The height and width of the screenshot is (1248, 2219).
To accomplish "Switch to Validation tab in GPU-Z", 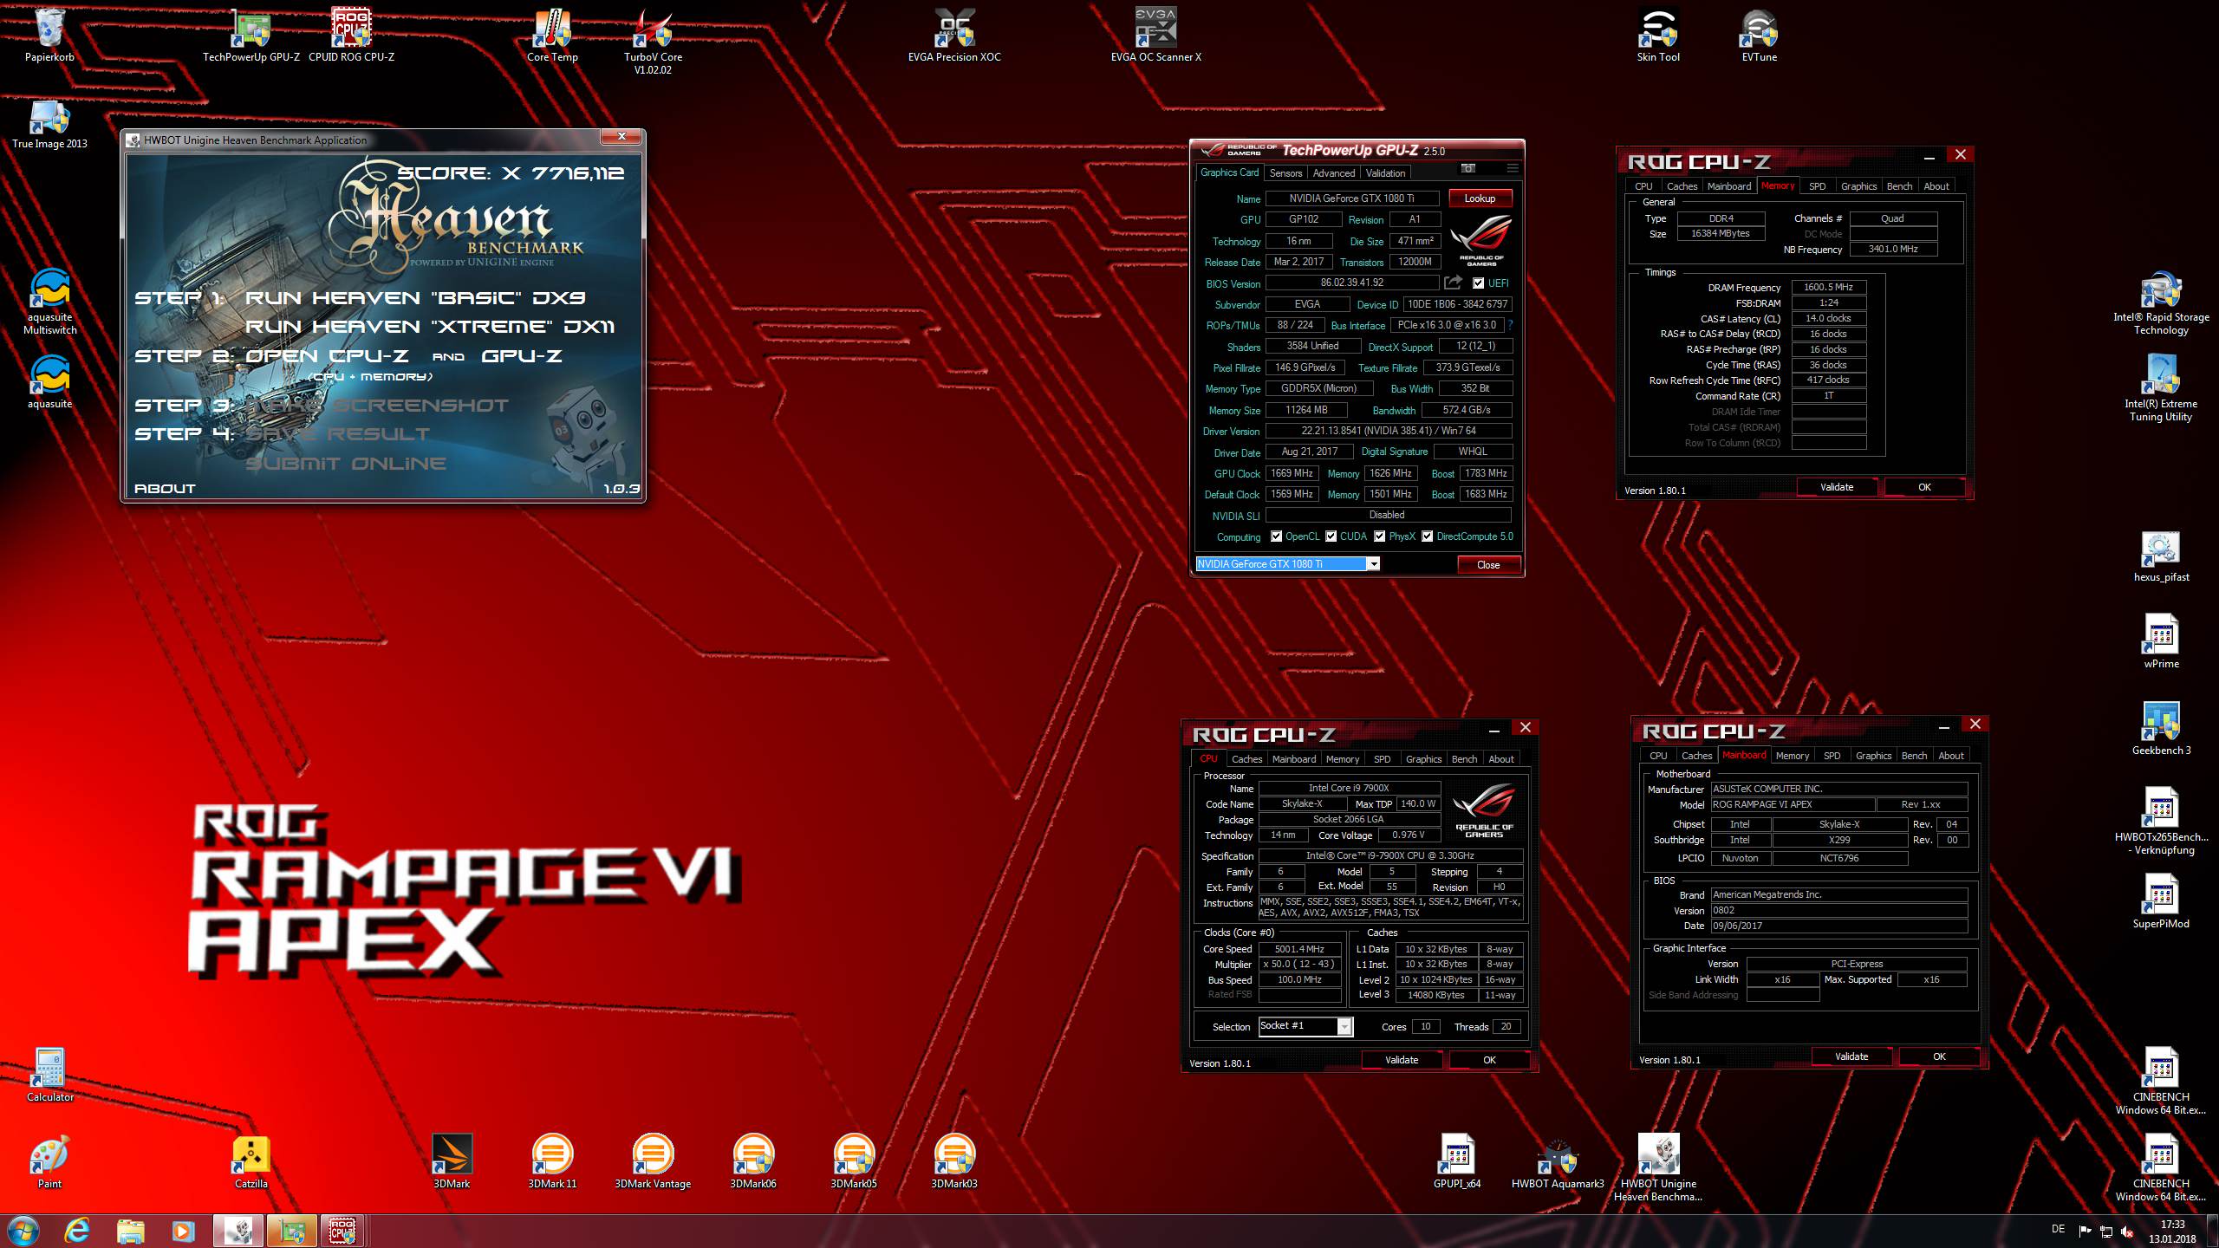I will 1385,173.
